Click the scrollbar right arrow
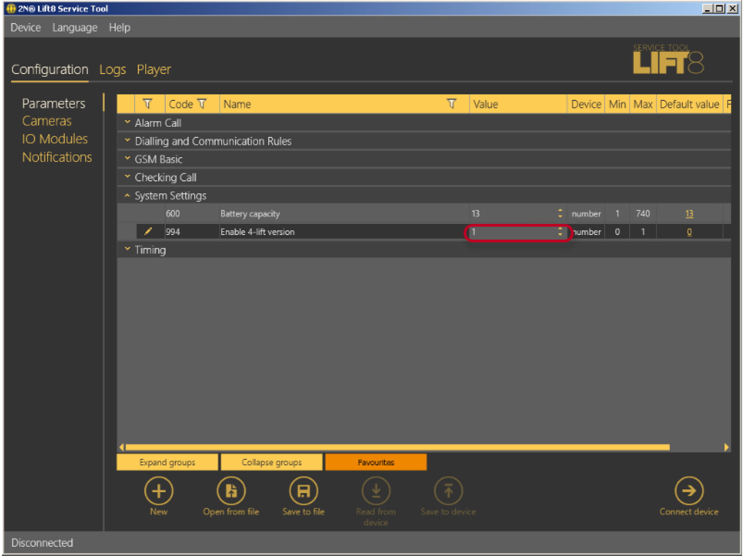743x556 pixels. tap(726, 447)
